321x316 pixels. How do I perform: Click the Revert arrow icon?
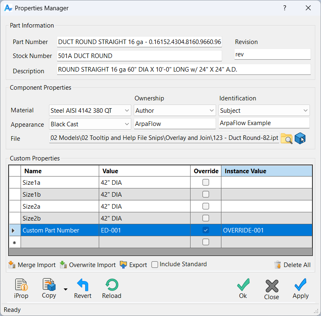click(83, 285)
